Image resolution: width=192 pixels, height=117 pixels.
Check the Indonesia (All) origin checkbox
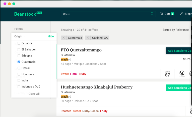pyautogui.click(x=19, y=86)
